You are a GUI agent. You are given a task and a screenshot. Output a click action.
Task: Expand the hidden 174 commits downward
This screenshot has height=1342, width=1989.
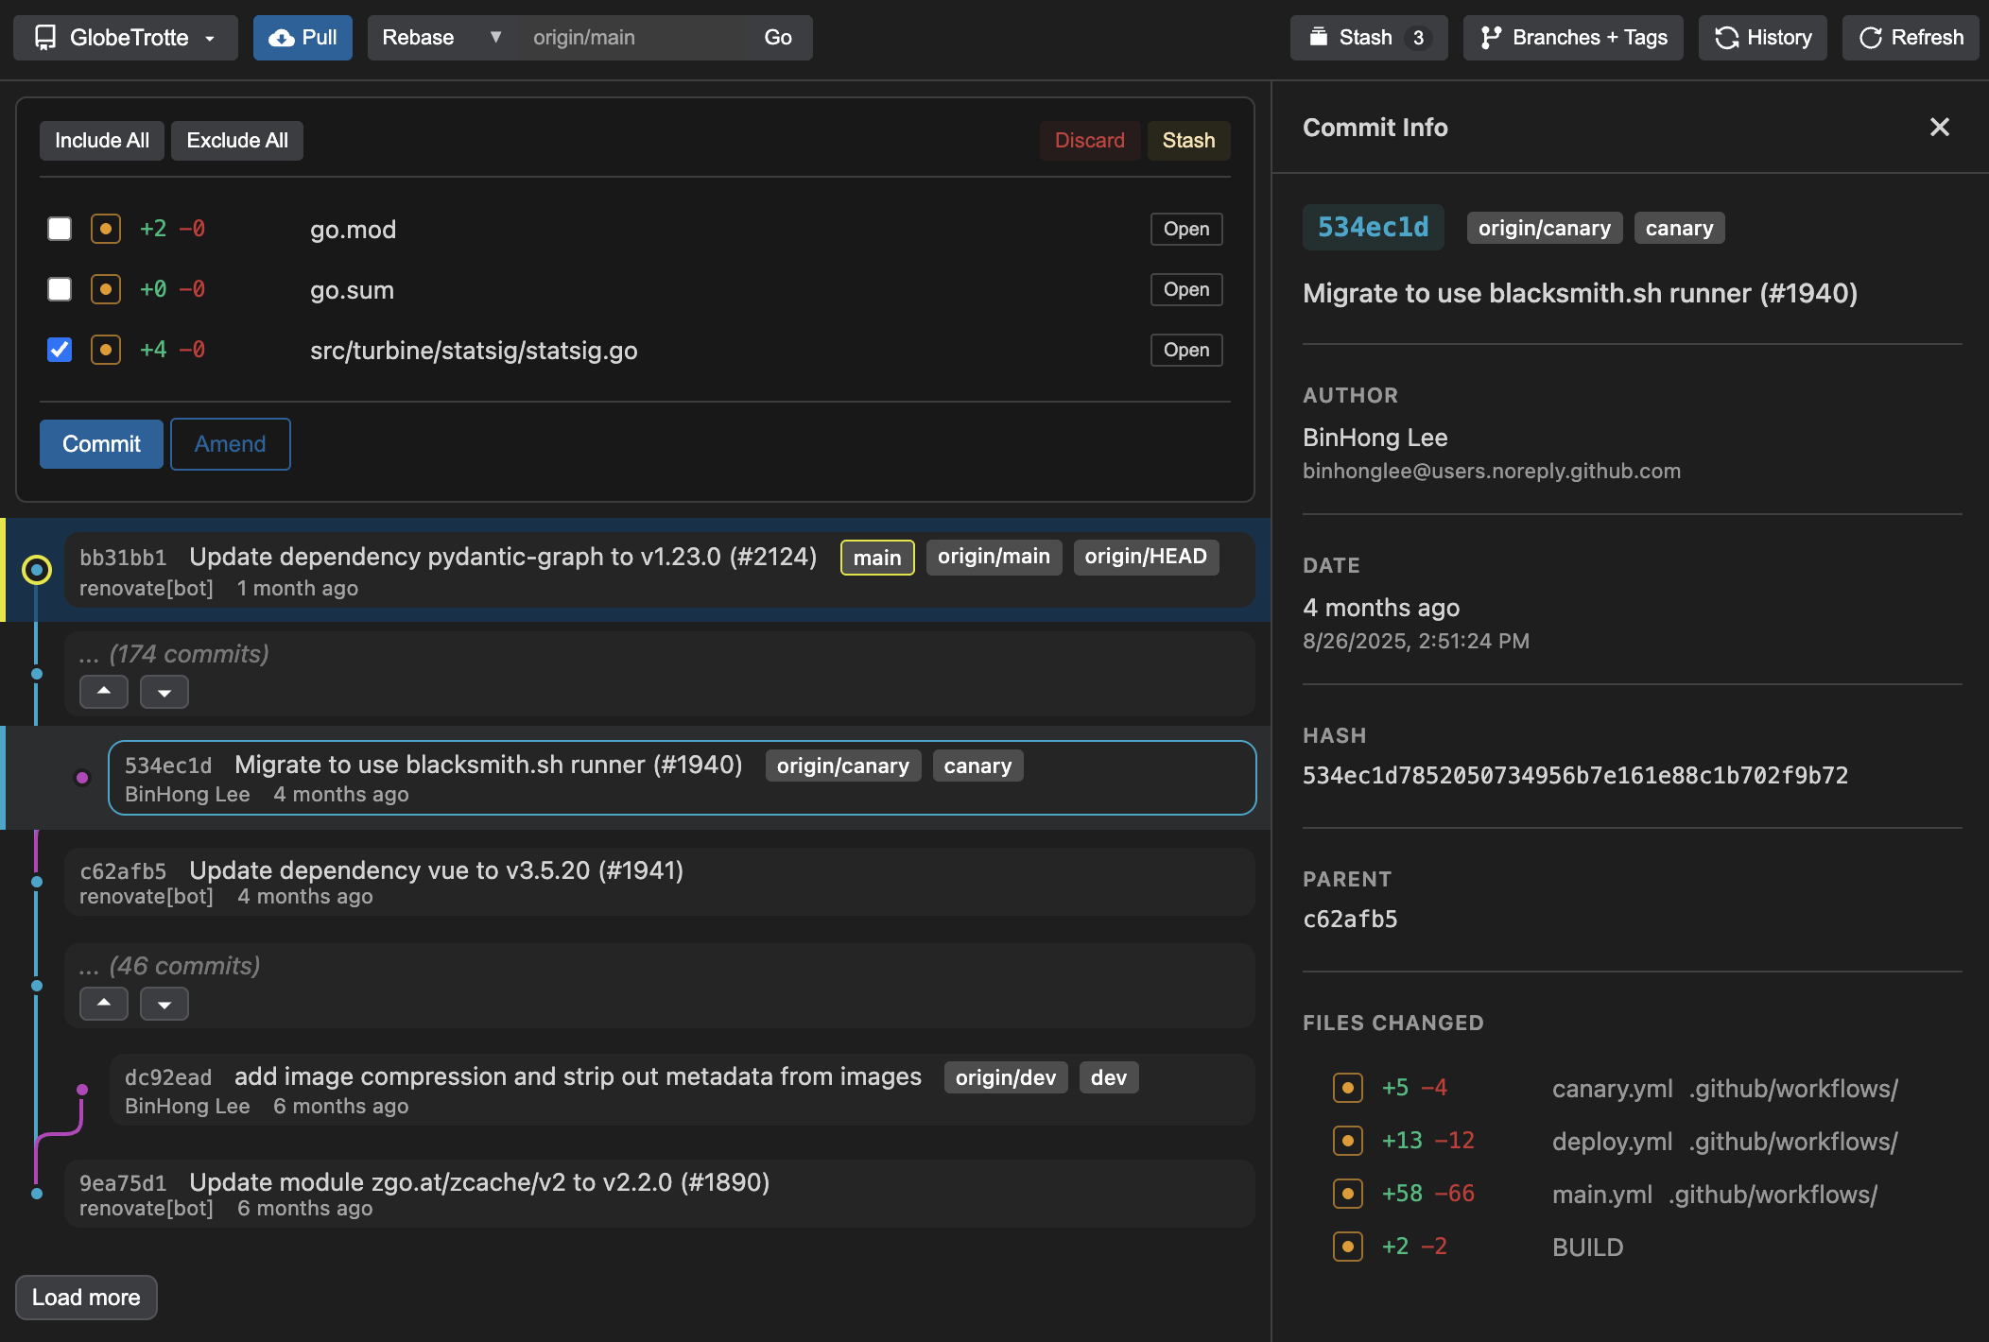(164, 692)
